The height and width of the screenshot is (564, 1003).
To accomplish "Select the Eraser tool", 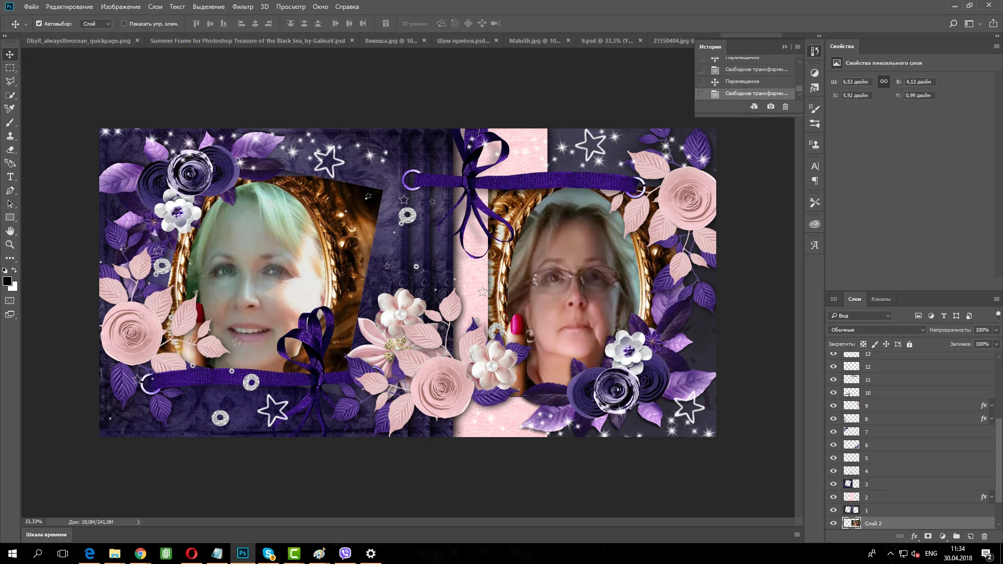I will [x=10, y=150].
